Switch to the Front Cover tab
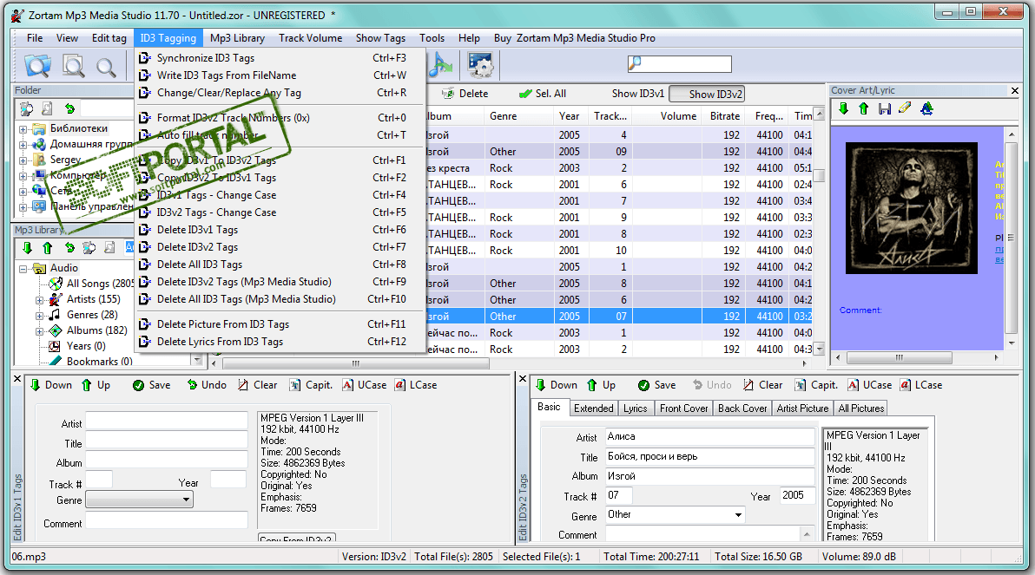The width and height of the screenshot is (1035, 575). (684, 408)
